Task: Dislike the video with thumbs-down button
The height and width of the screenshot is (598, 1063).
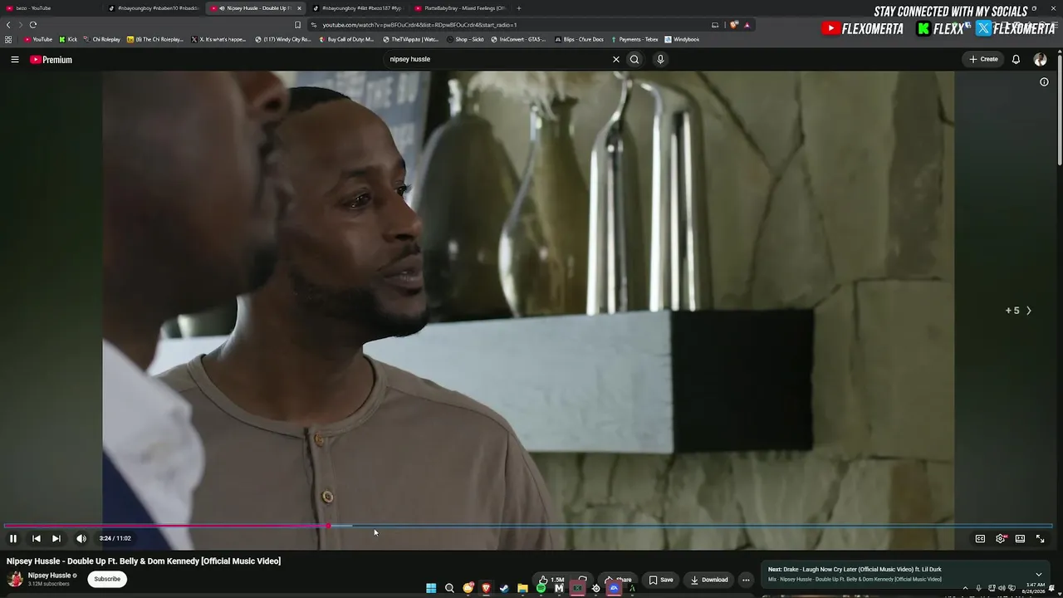Action: pos(583,580)
